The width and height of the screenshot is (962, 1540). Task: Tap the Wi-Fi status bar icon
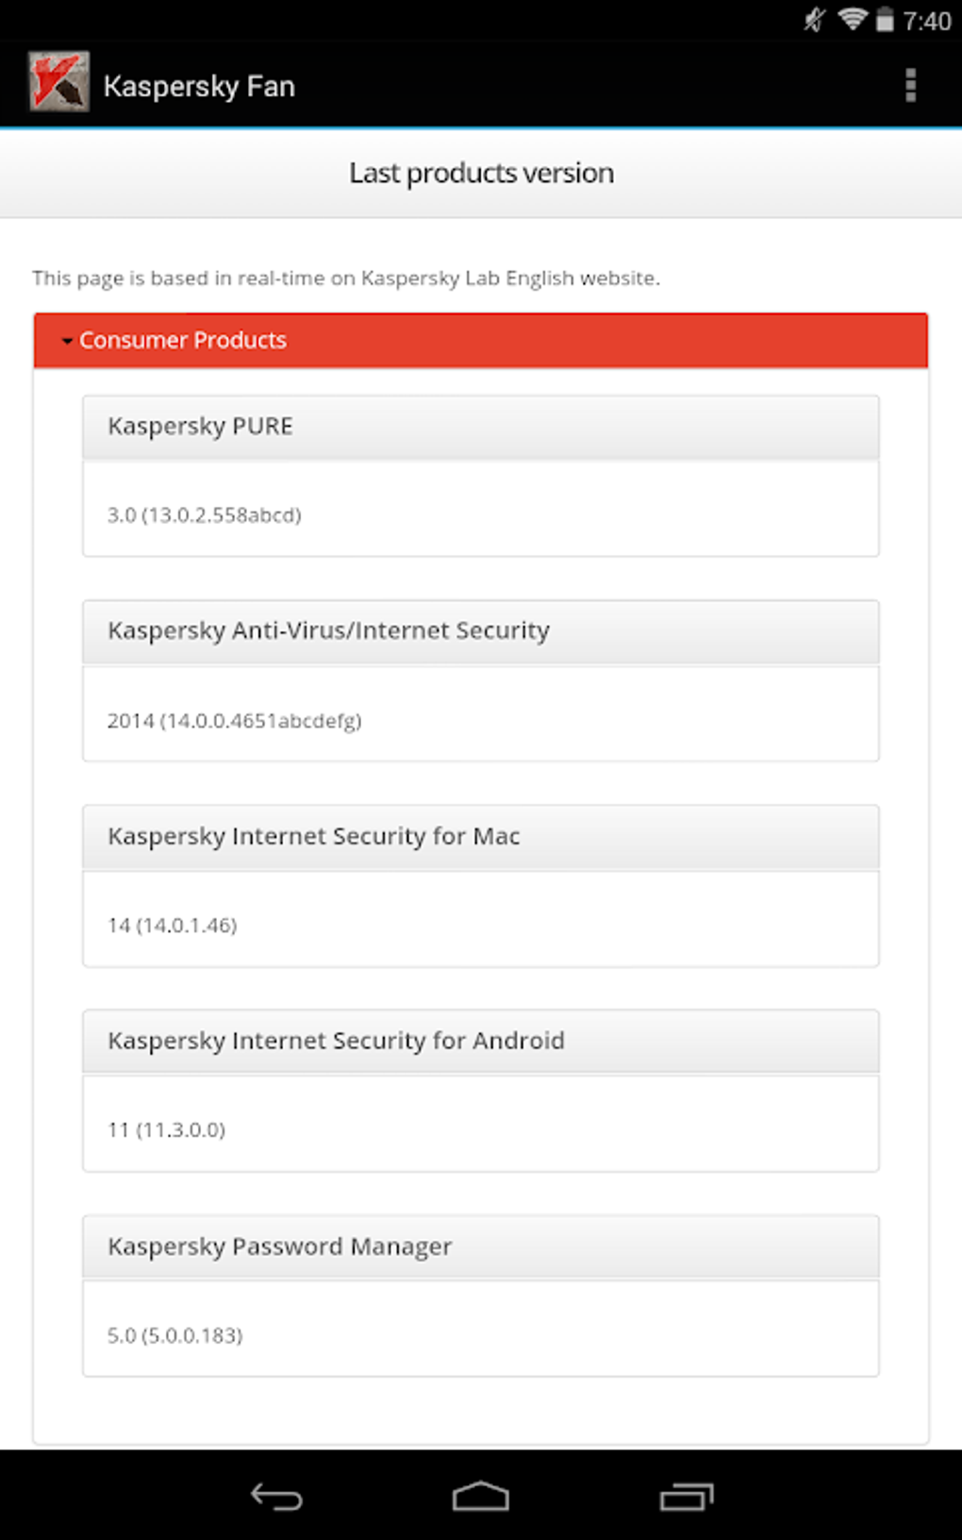click(853, 20)
